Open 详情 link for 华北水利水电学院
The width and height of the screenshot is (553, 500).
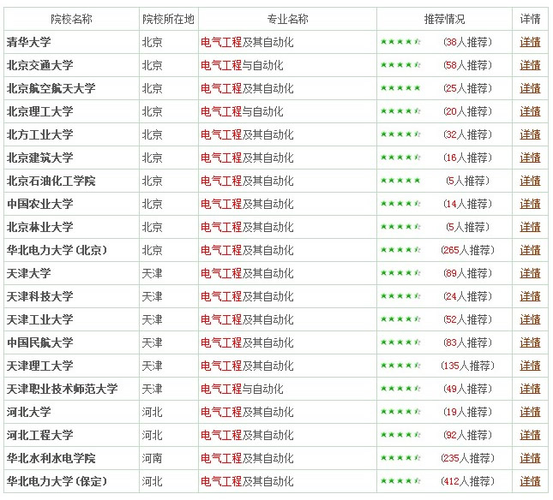[x=530, y=458]
